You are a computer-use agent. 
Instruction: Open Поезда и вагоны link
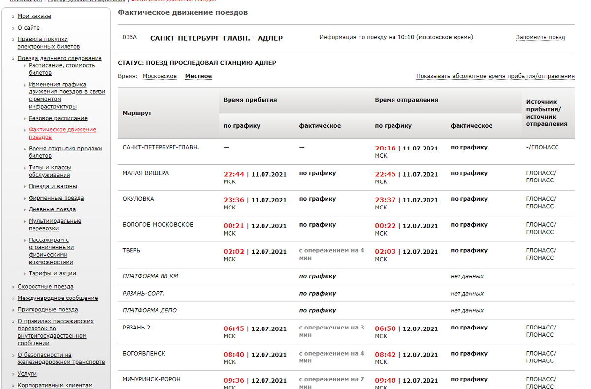[x=53, y=186]
